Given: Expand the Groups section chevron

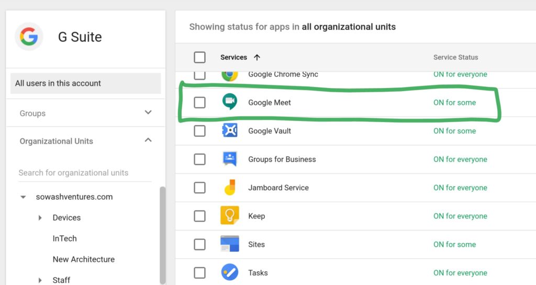Looking at the screenshot, I should (148, 112).
